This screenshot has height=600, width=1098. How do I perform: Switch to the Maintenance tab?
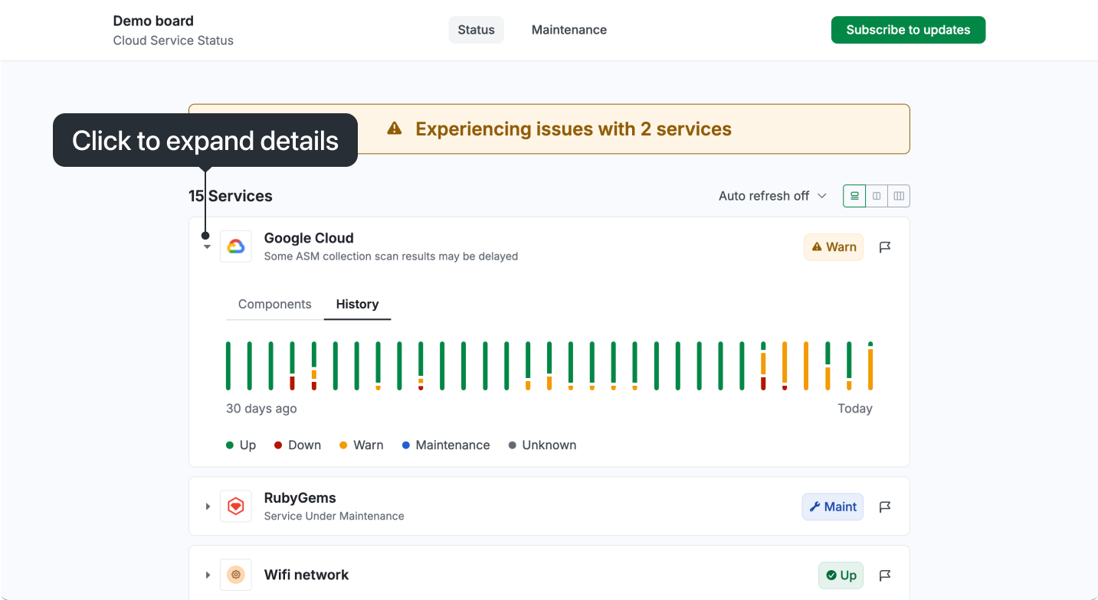click(x=569, y=29)
